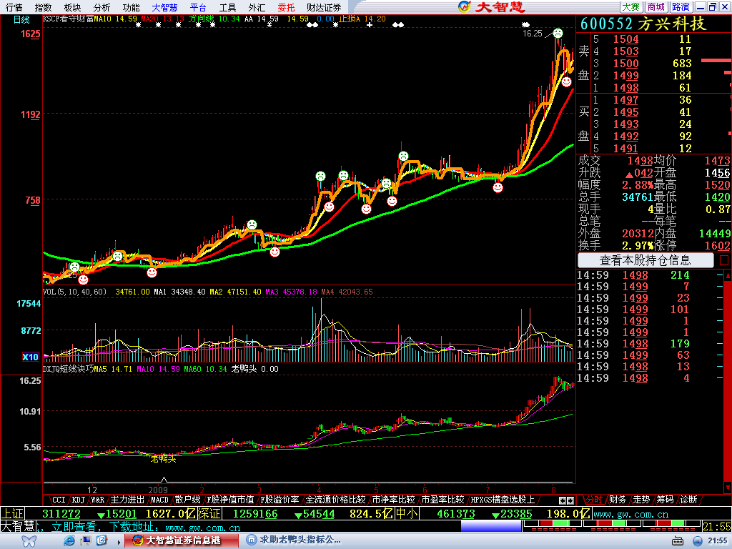The image size is (732, 549).
Task: Switch to the MACD indicator tab
Action: click(159, 500)
